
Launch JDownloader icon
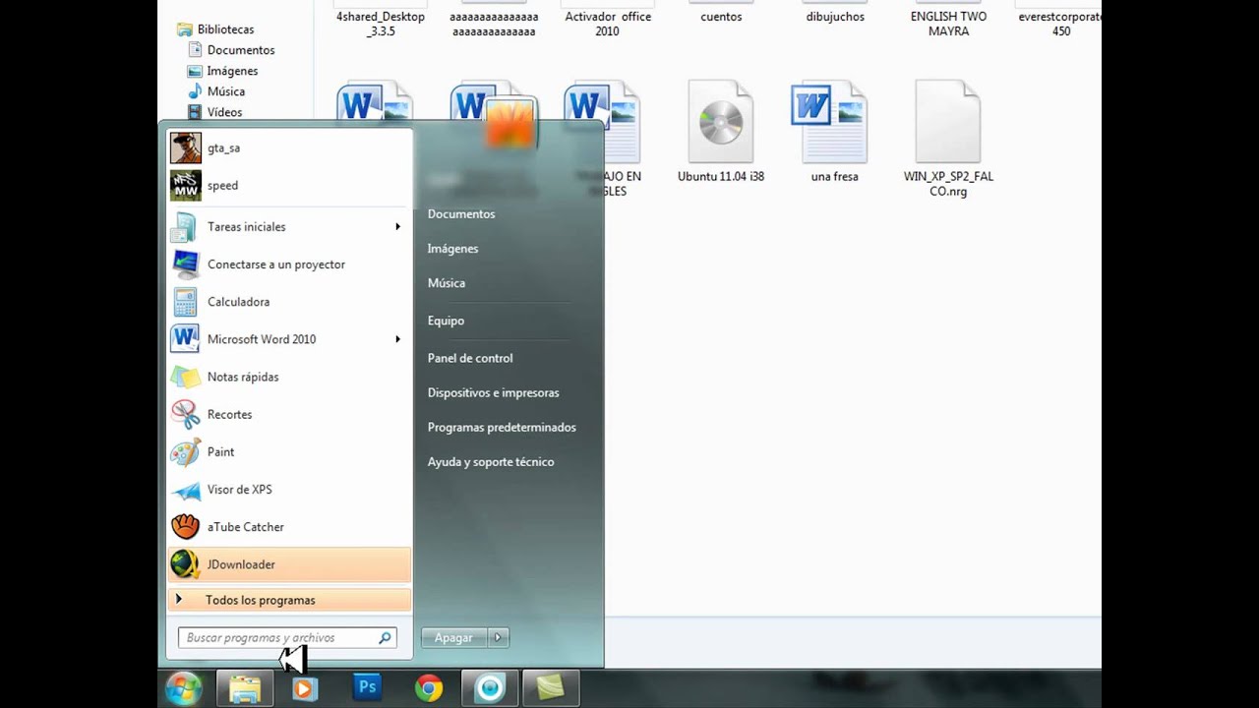(185, 564)
